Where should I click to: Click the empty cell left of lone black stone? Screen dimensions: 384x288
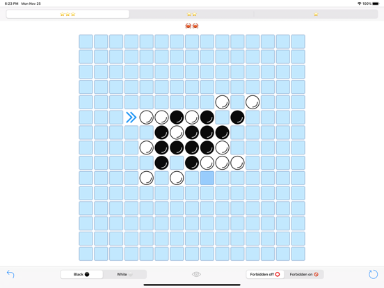tap(223, 118)
